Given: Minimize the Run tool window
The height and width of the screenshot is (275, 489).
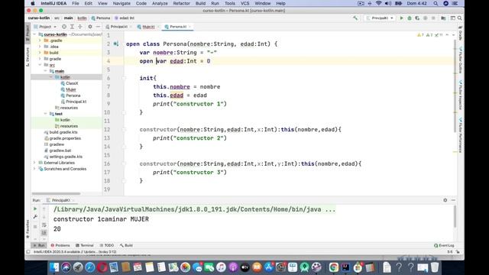Looking at the screenshot, I should pyautogui.click(x=453, y=200).
